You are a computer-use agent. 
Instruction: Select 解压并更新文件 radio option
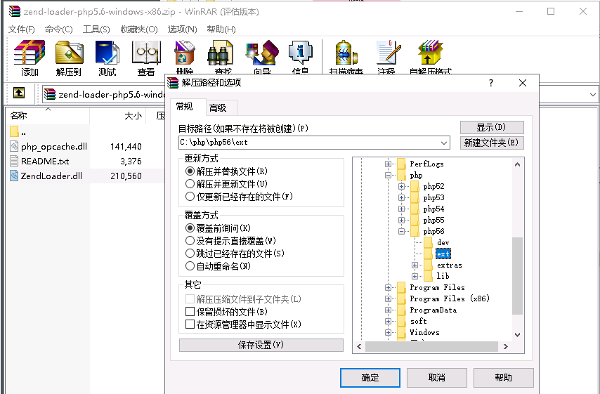(x=190, y=184)
